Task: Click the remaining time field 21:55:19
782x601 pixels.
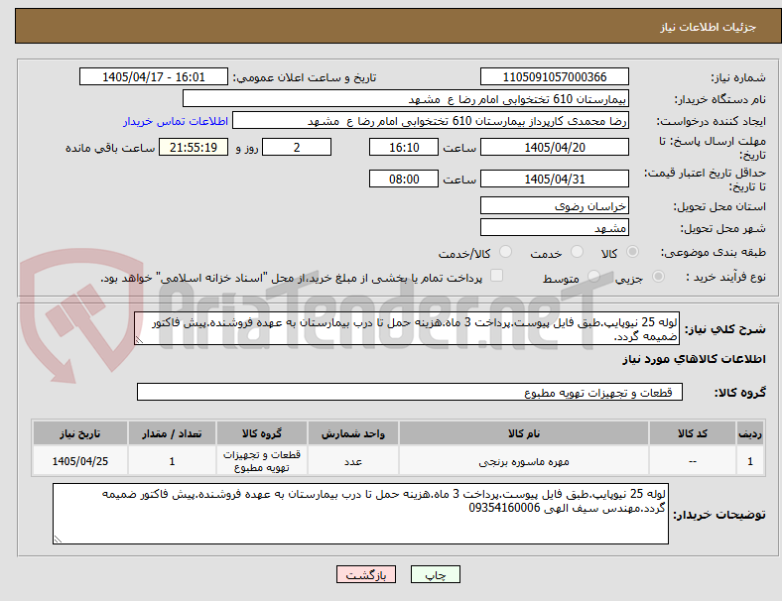Action: coord(194,148)
